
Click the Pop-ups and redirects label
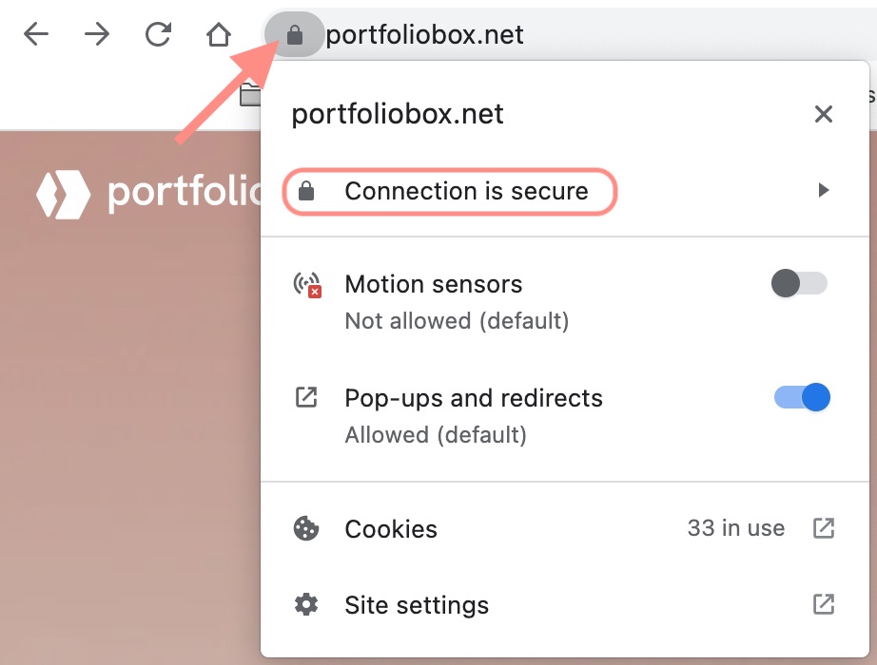[x=474, y=397]
